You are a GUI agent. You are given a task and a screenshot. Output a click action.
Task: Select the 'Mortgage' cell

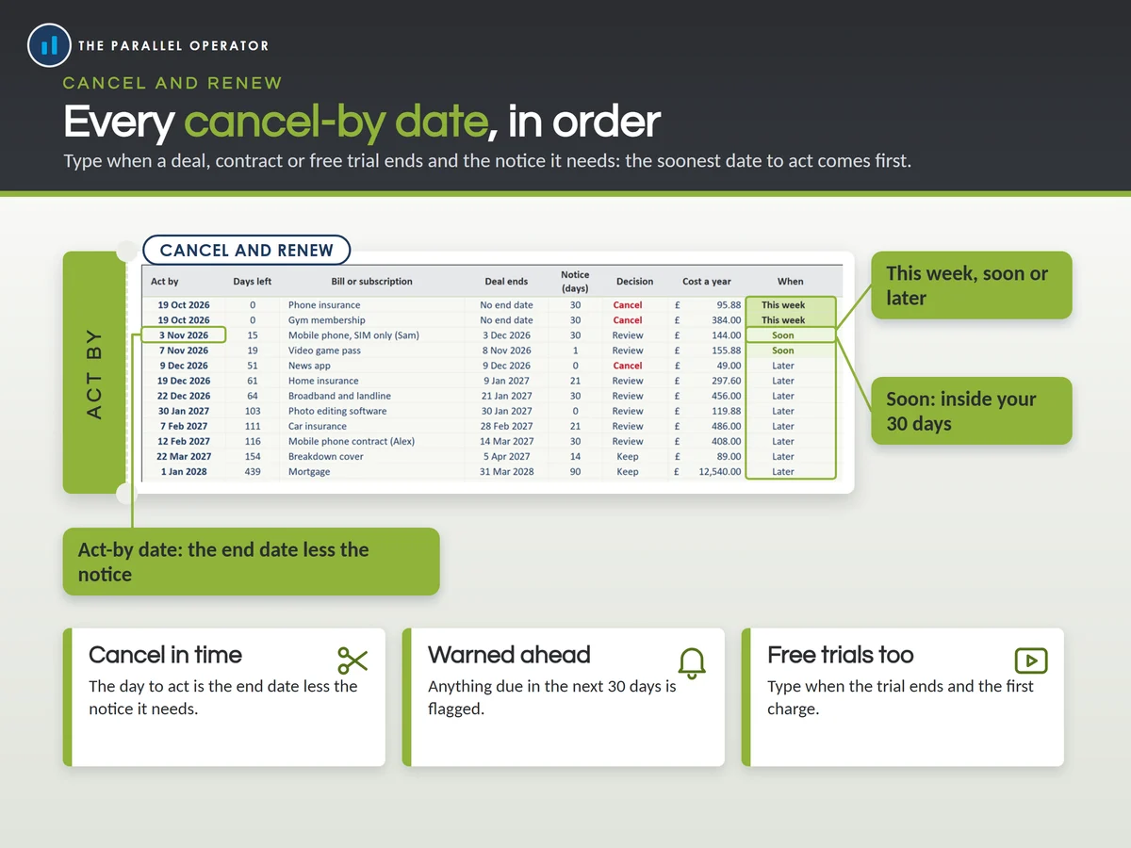[309, 471]
